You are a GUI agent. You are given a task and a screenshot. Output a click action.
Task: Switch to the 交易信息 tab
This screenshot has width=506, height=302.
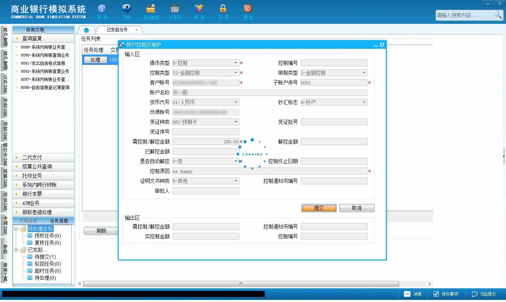click(28, 221)
